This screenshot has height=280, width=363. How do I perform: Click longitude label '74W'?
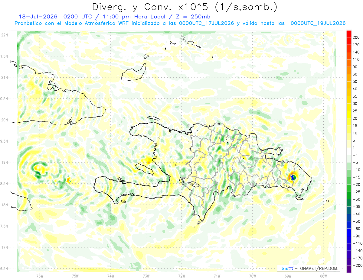click(x=111, y=276)
